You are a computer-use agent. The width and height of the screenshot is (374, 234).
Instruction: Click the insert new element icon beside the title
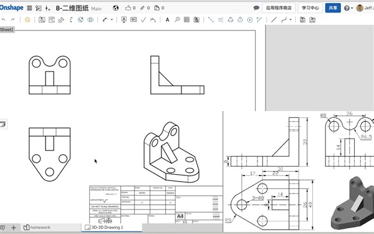(x=48, y=8)
